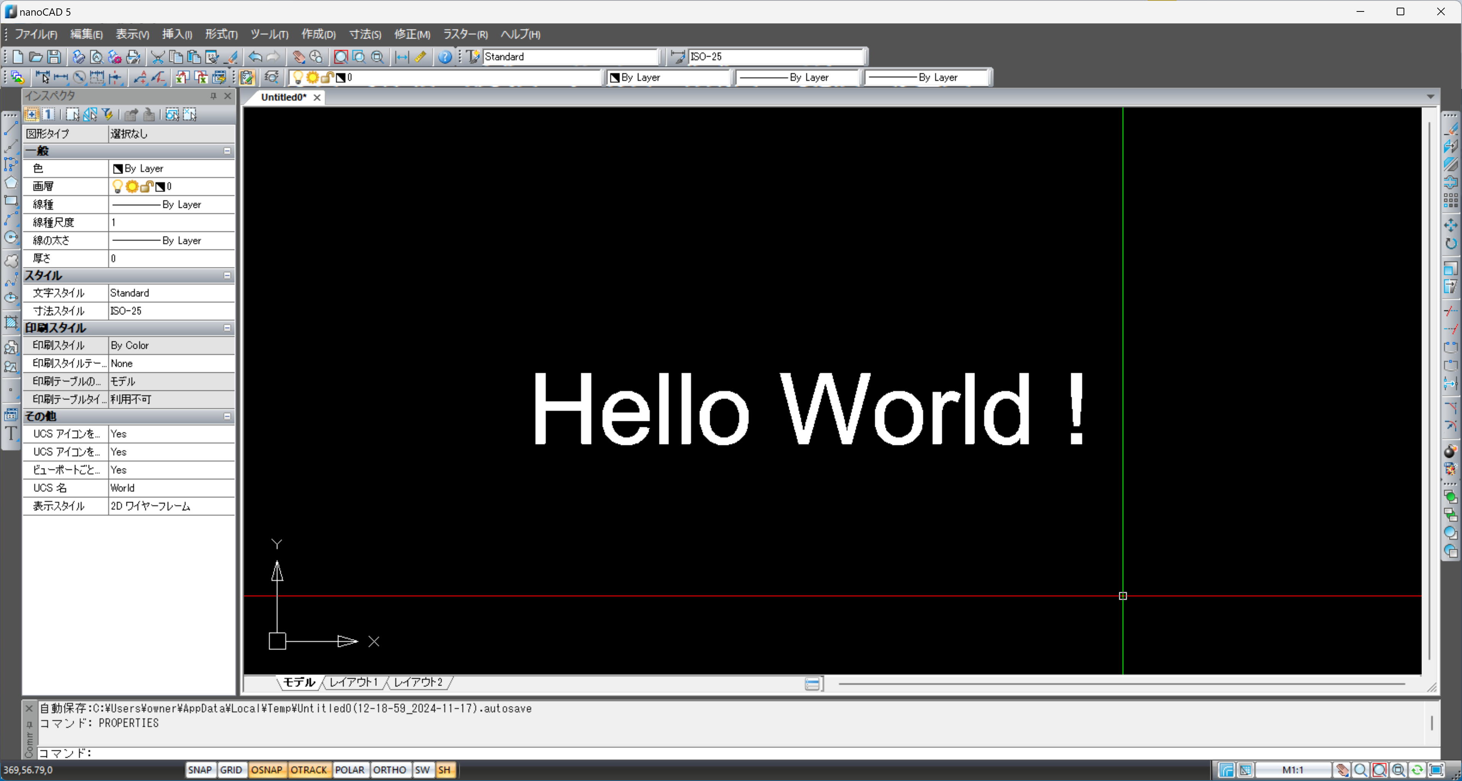Select the Circle draw tool
This screenshot has height=781, width=1462.
[x=11, y=237]
